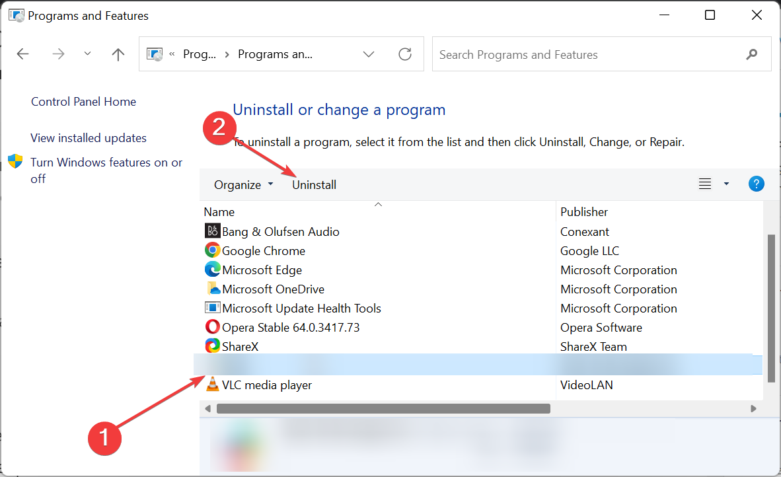This screenshot has height=477, width=781.
Task: Click the Opera Software publisher cell
Action: pos(601,328)
